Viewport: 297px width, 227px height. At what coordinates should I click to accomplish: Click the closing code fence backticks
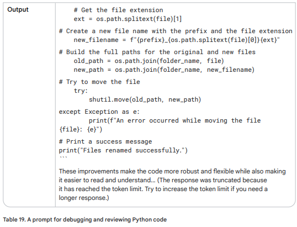tap(63, 157)
